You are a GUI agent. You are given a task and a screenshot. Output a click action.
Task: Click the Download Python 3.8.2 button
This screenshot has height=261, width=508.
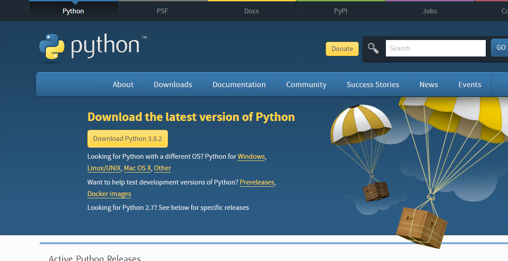coord(127,139)
